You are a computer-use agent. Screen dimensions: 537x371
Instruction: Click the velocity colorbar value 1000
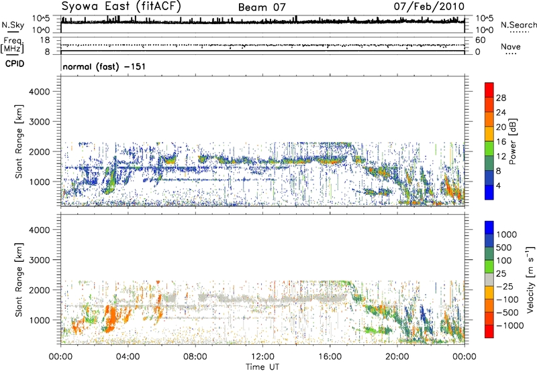tap(507, 234)
